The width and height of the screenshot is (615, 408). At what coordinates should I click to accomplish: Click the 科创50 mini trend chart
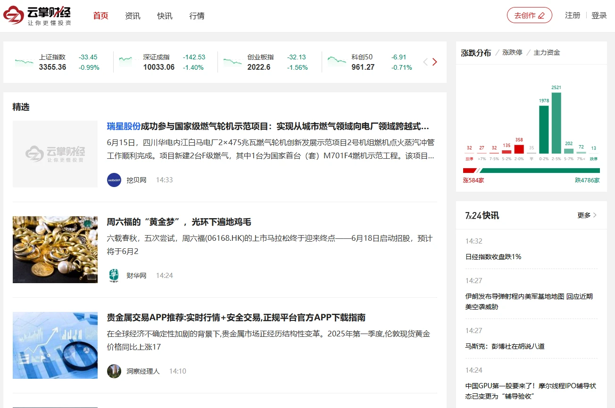tap(337, 61)
